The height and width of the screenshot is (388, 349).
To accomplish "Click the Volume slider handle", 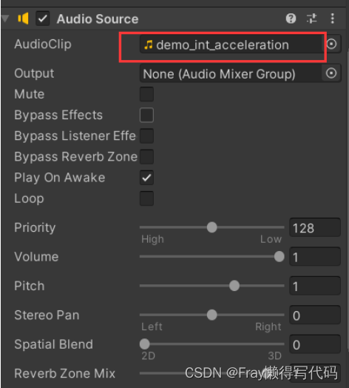I will click(x=279, y=257).
